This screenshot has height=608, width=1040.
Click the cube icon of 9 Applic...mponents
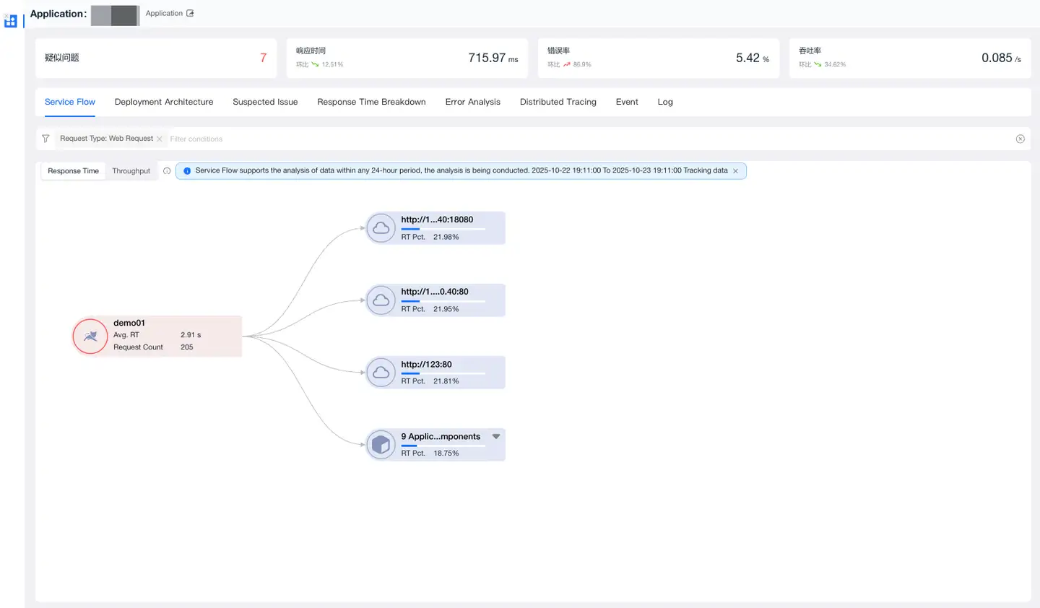[x=381, y=445]
